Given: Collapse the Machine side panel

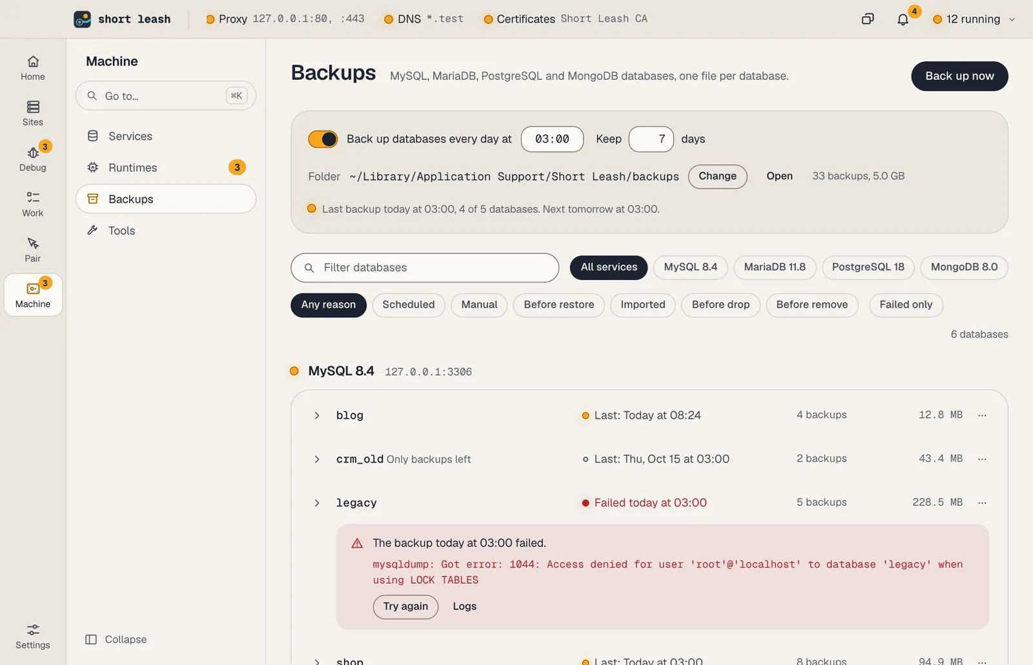Looking at the screenshot, I should click(116, 639).
